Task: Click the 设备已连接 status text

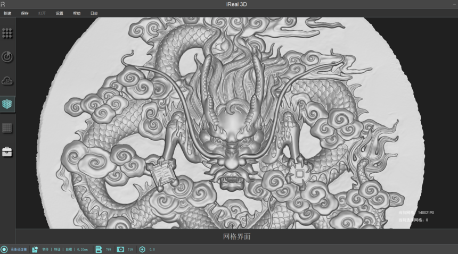Action: point(19,249)
